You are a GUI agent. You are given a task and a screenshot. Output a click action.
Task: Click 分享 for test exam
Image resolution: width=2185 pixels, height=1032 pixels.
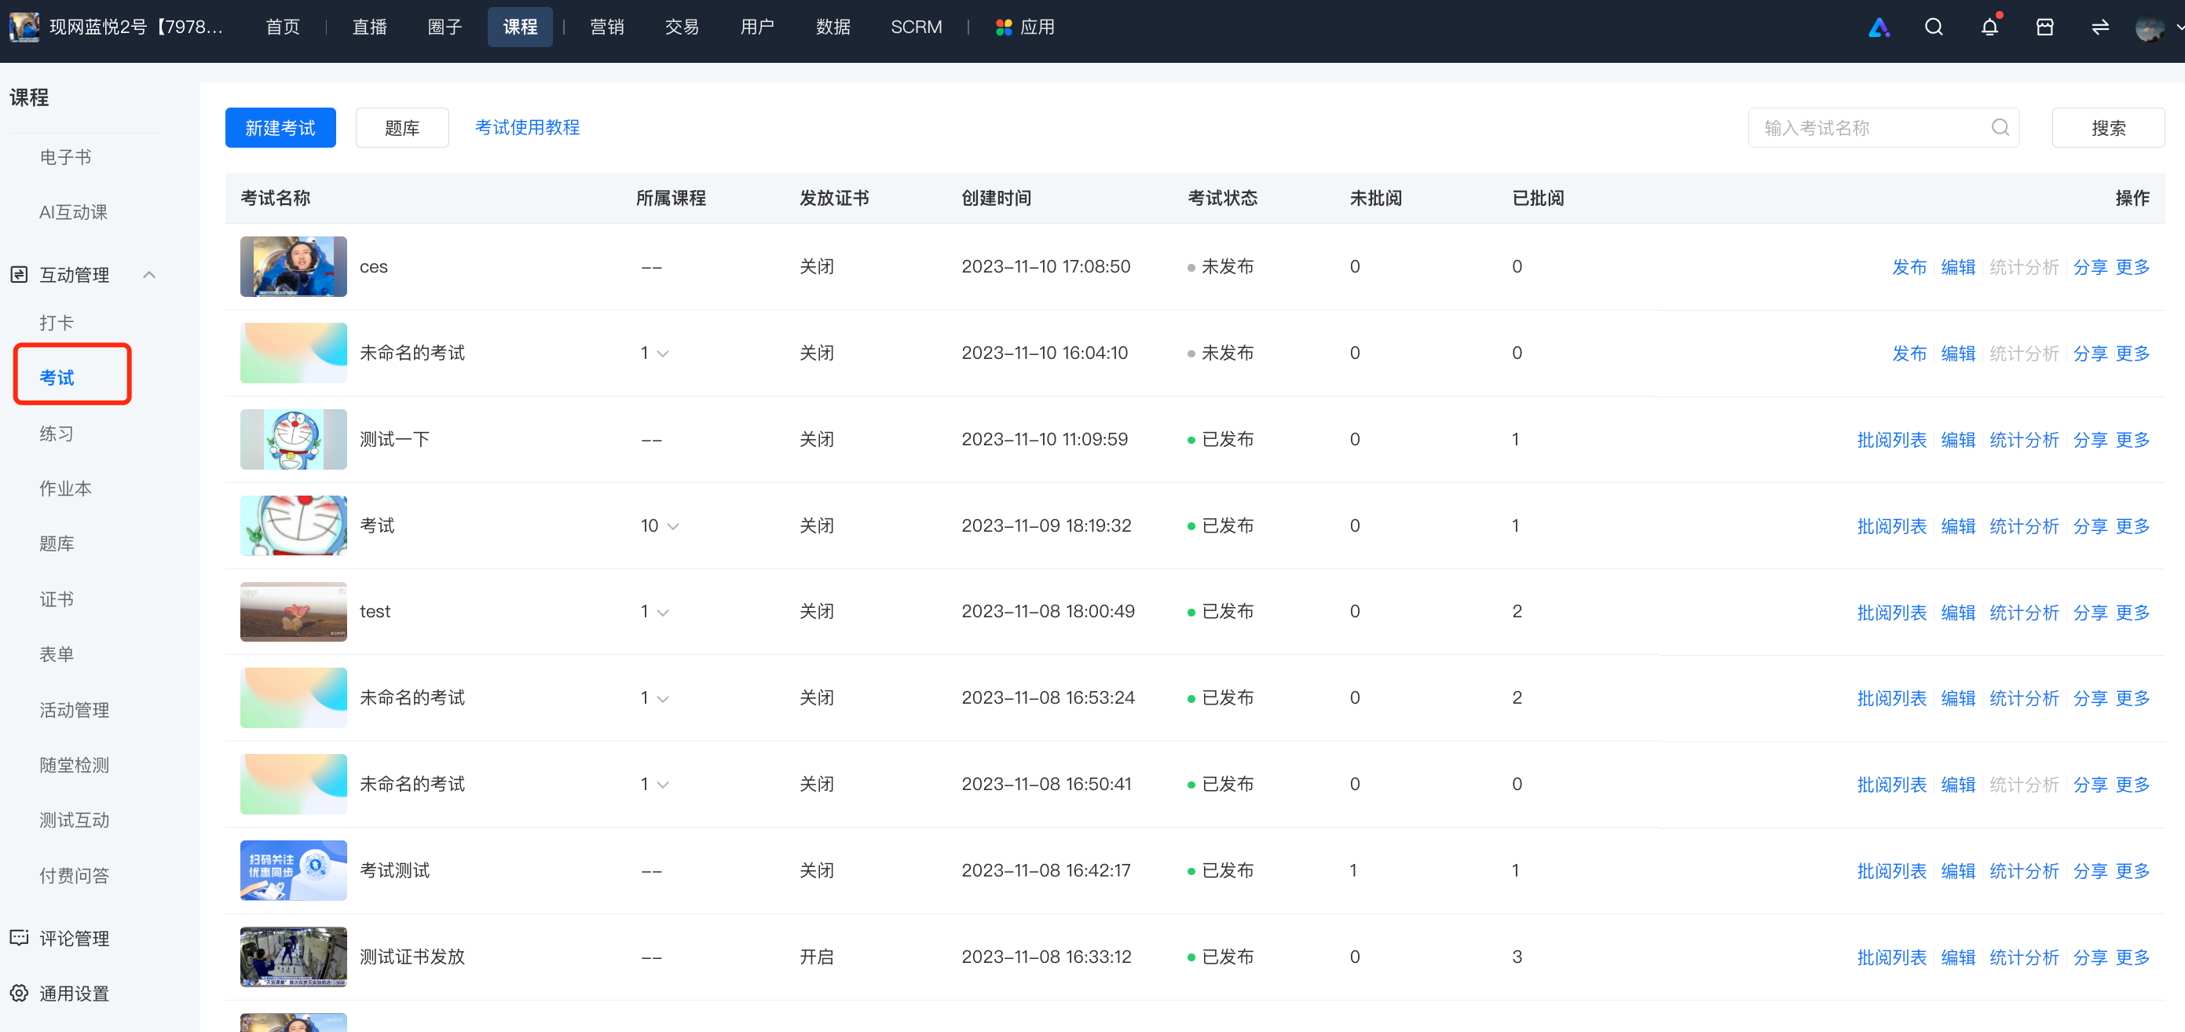click(x=2090, y=613)
